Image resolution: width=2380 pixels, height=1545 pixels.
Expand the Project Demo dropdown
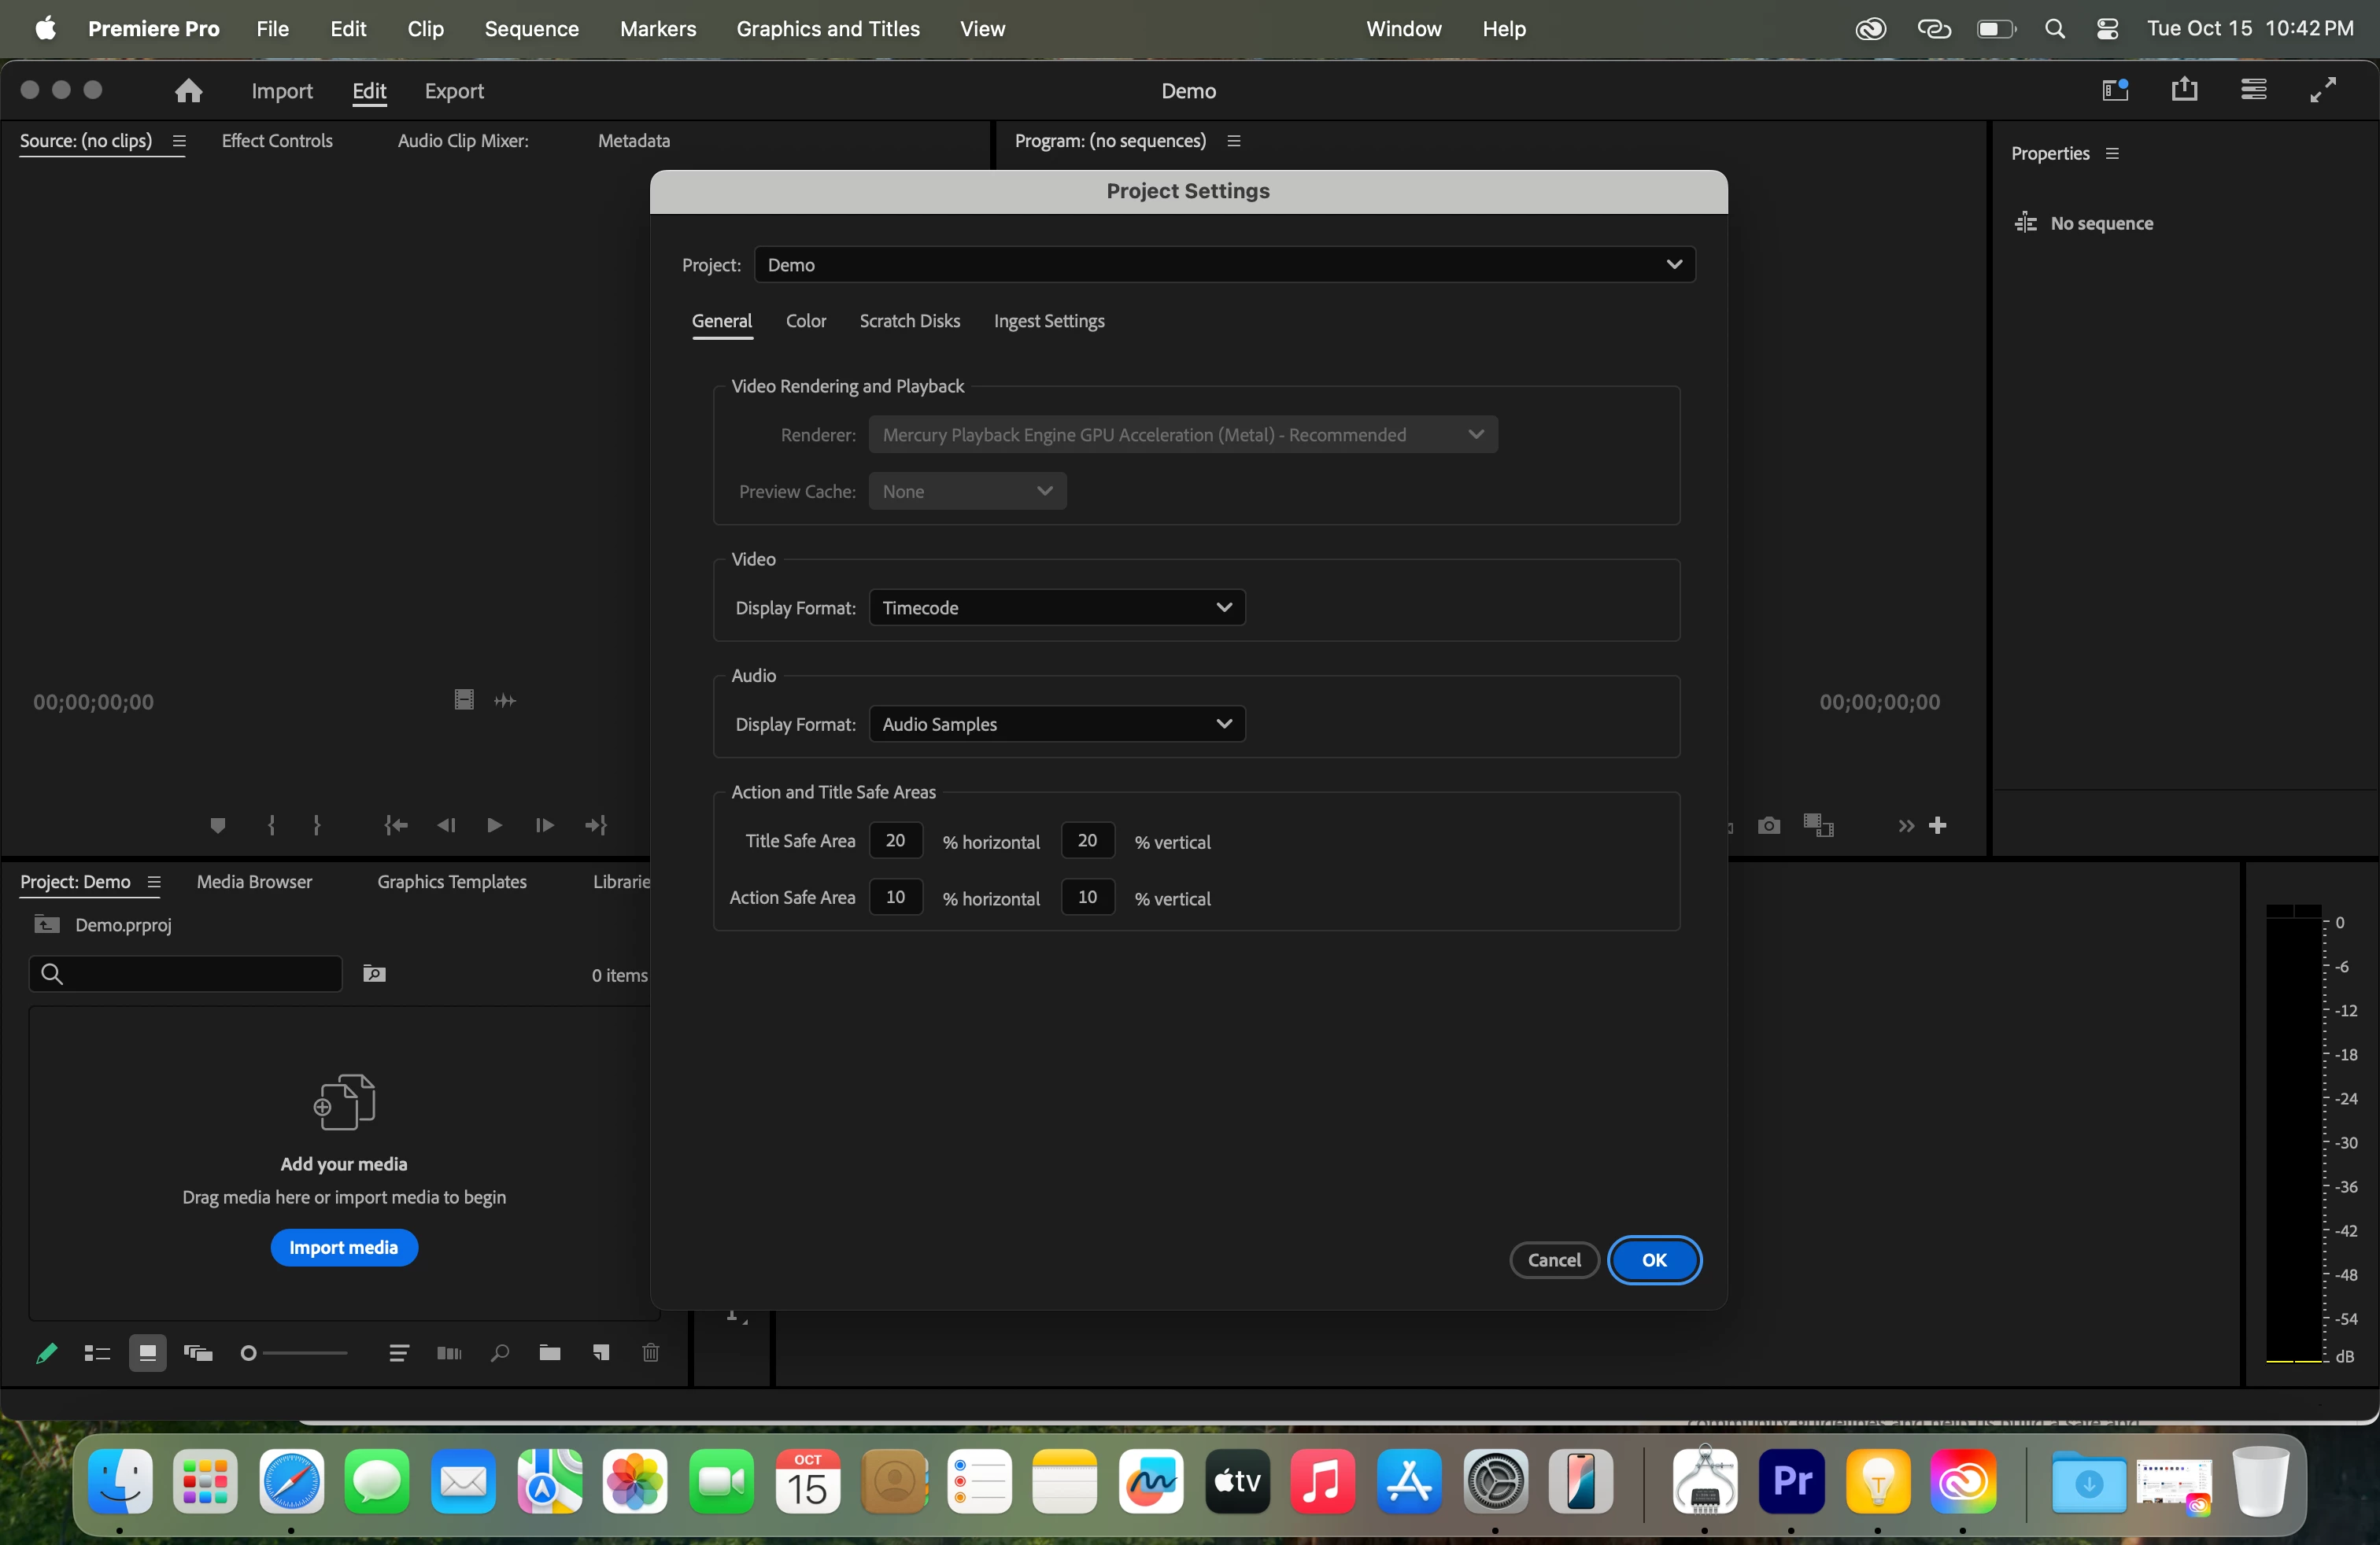pyautogui.click(x=1224, y=265)
